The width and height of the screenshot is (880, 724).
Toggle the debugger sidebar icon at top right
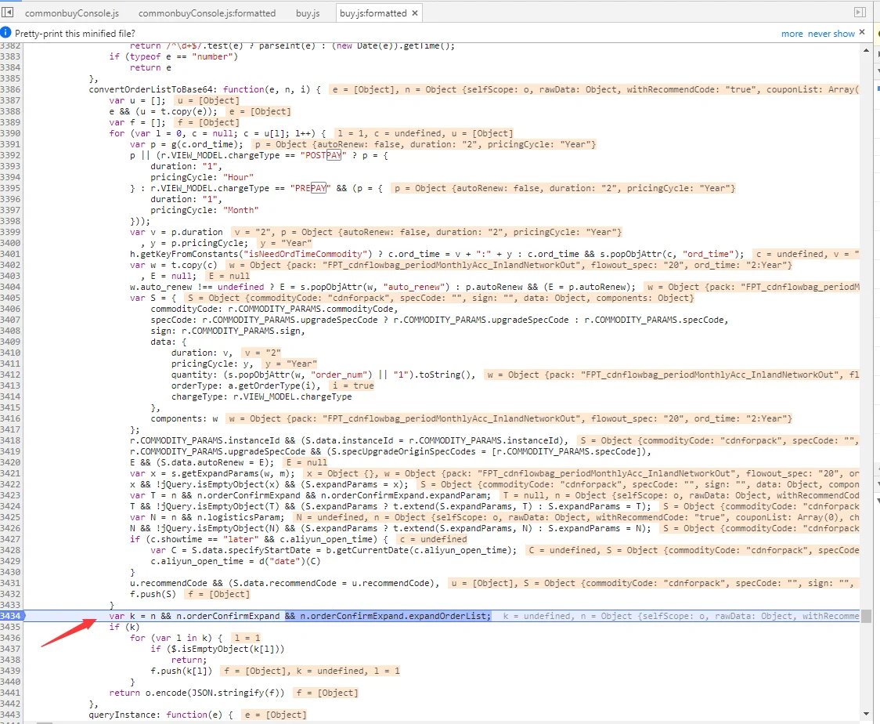point(859,12)
